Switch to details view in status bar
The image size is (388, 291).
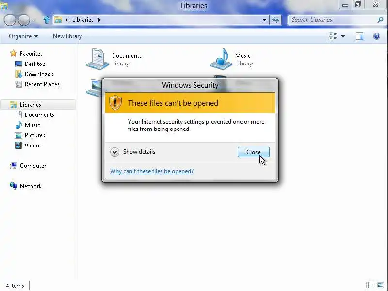(x=370, y=285)
